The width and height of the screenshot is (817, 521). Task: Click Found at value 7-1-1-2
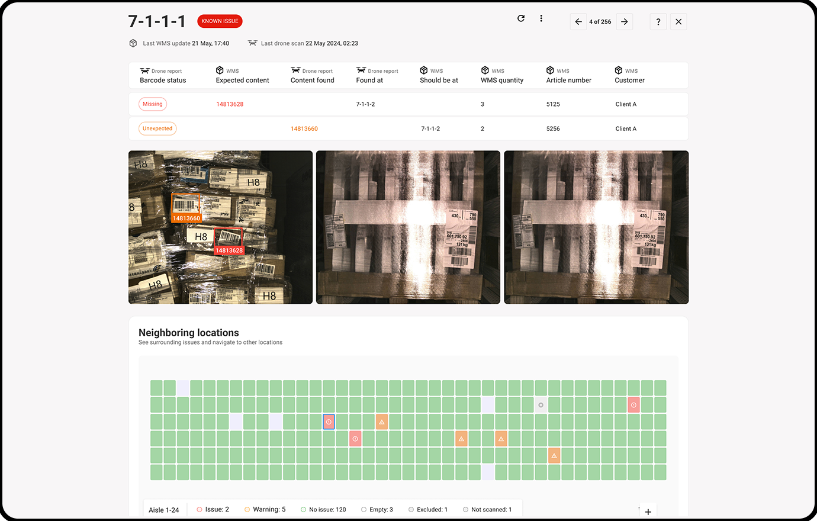(365, 104)
